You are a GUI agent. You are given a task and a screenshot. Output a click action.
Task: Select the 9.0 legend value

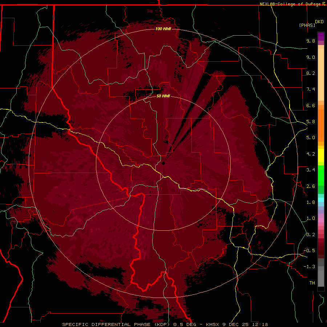tap(311, 57)
